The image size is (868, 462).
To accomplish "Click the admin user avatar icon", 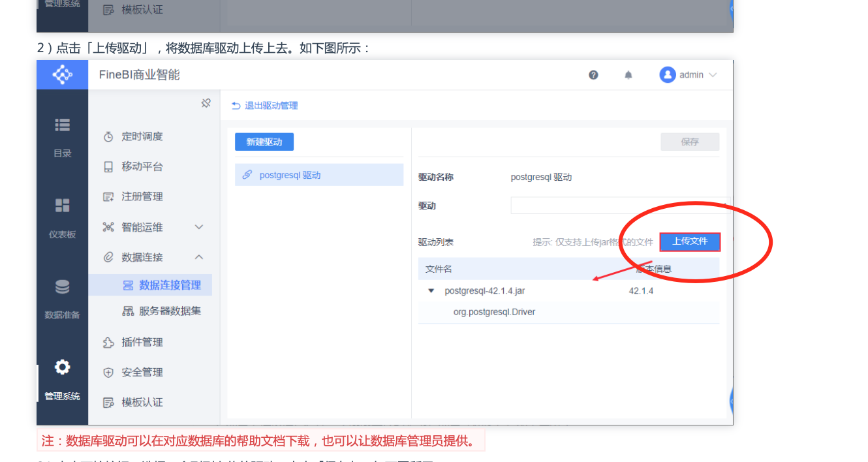I will pos(667,75).
